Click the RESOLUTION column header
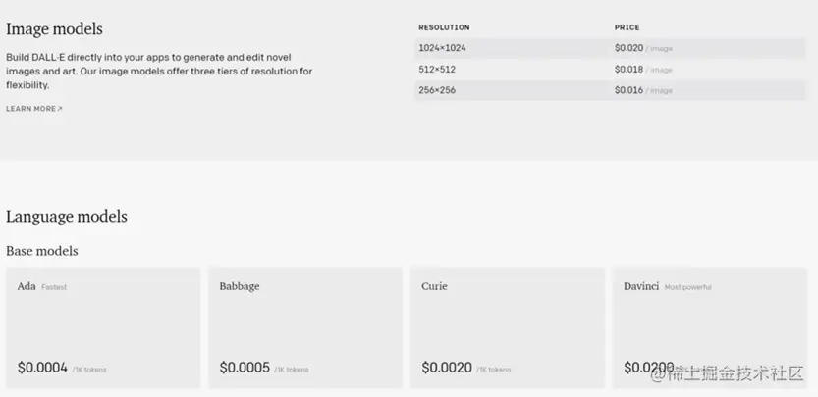This screenshot has width=818, height=397. pyautogui.click(x=444, y=27)
